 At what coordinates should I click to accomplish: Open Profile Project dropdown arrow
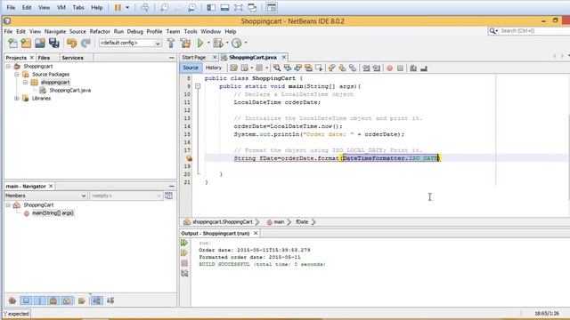(x=246, y=43)
